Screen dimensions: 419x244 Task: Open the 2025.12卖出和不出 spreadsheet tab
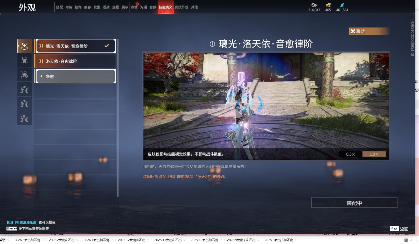pyautogui.click(x=132, y=240)
